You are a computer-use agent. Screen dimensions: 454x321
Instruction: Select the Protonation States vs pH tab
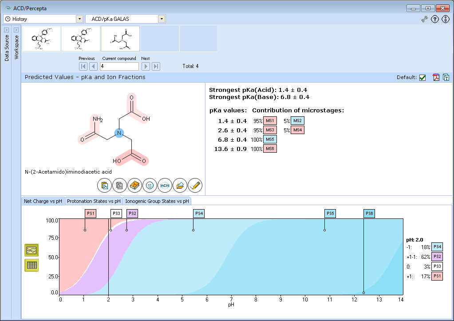pos(94,201)
